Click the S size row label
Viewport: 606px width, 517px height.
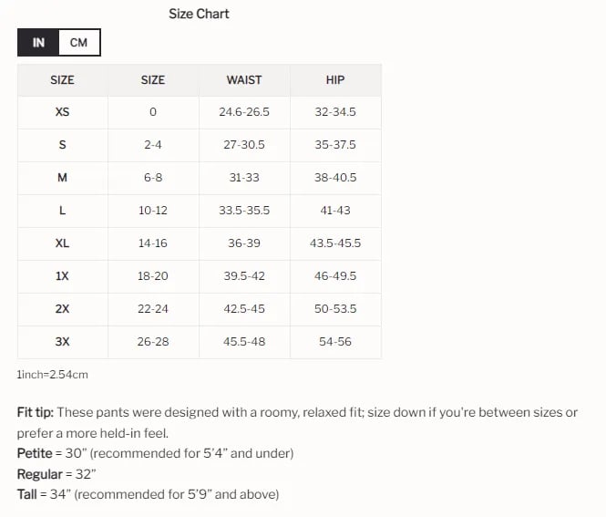click(62, 145)
